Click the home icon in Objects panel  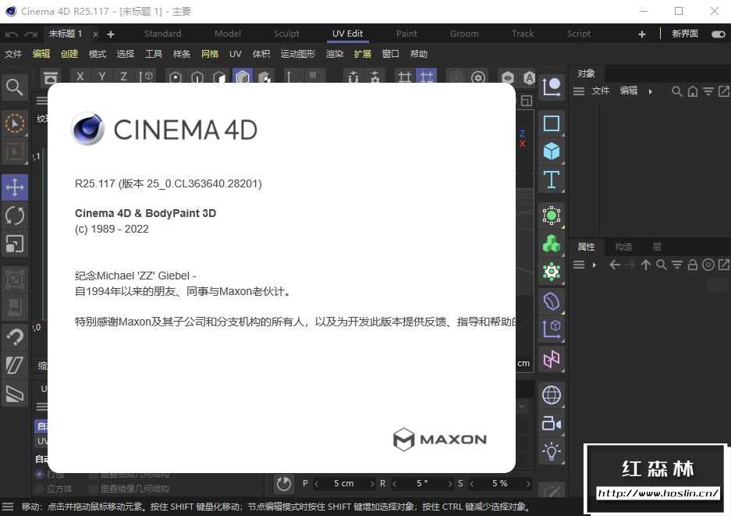693,91
